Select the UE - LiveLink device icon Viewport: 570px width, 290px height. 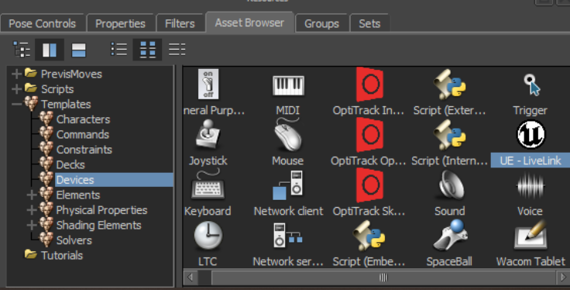(531, 135)
